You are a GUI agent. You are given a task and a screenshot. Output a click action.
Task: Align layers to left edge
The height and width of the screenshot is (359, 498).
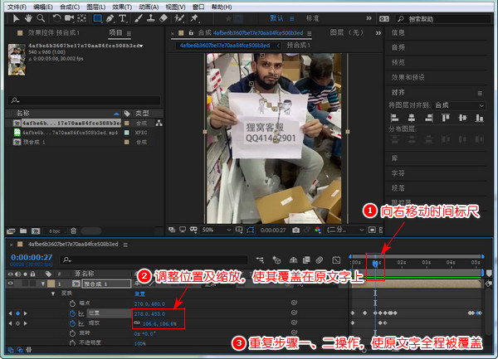click(x=394, y=119)
